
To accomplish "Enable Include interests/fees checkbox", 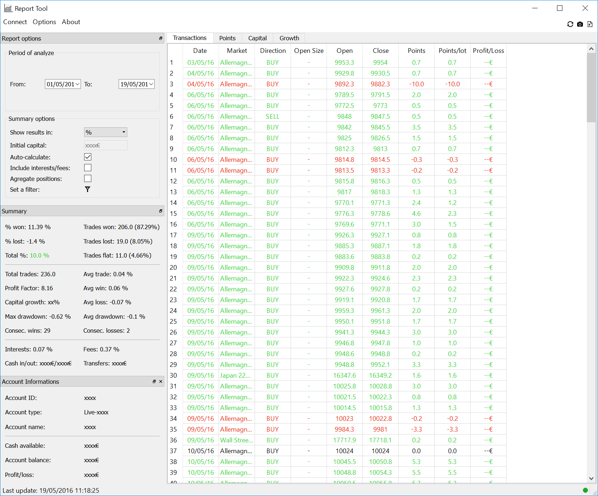I will click(x=88, y=168).
